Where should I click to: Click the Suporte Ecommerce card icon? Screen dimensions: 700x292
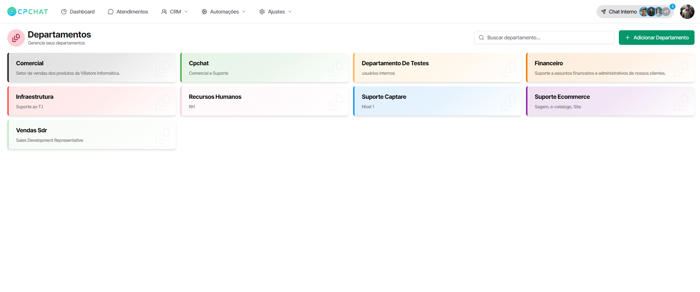pyautogui.click(x=681, y=102)
